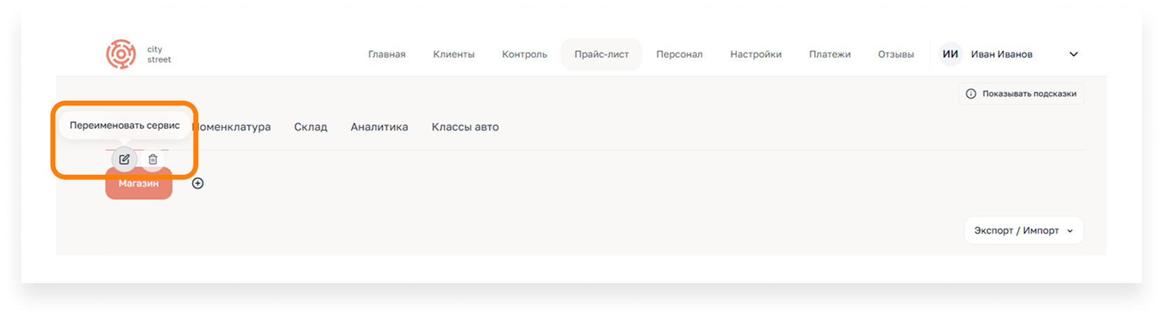The image size is (1163, 318).
Task: Switch to the Склад tab
Action: pyautogui.click(x=310, y=127)
